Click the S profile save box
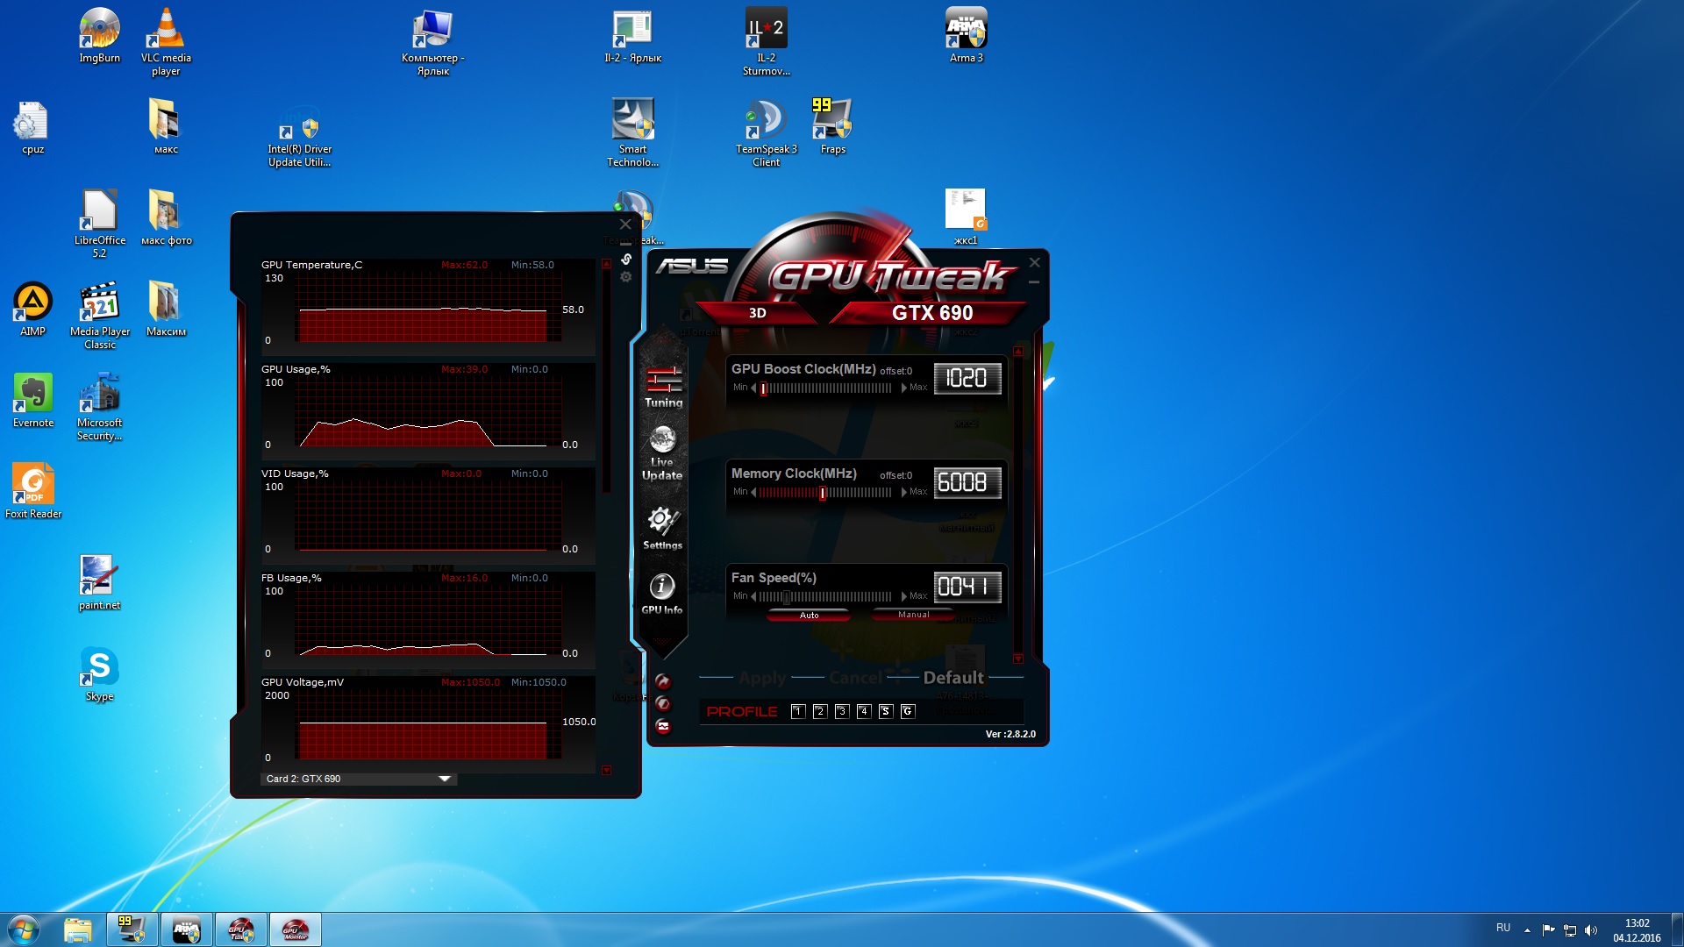This screenshot has width=1684, height=947. [886, 711]
